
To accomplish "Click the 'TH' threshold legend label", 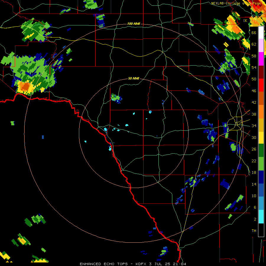I will point(254,231).
